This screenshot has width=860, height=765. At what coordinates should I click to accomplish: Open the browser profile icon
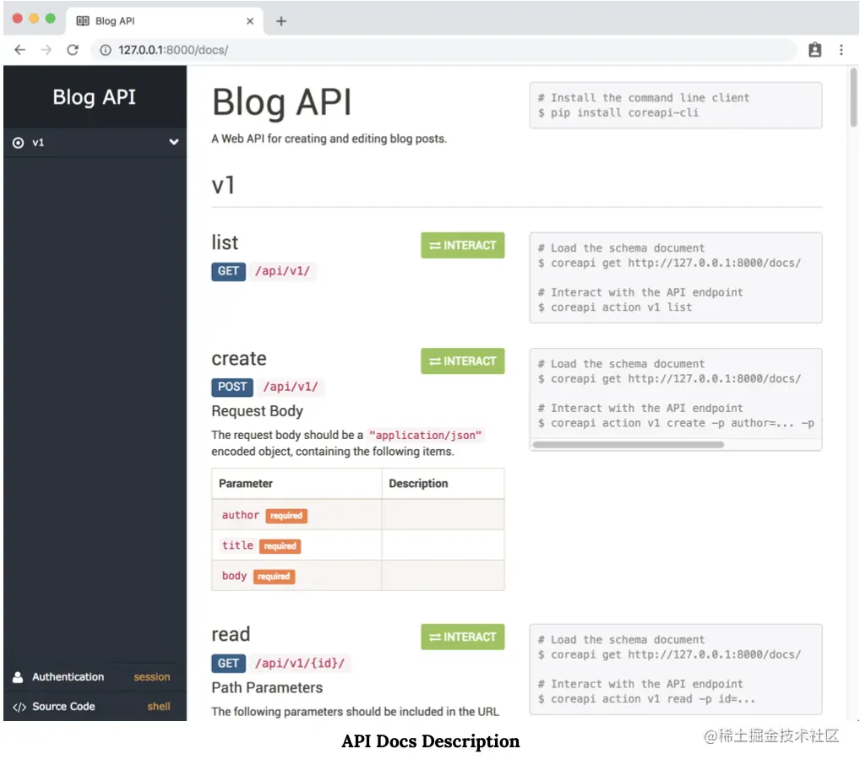click(x=815, y=50)
